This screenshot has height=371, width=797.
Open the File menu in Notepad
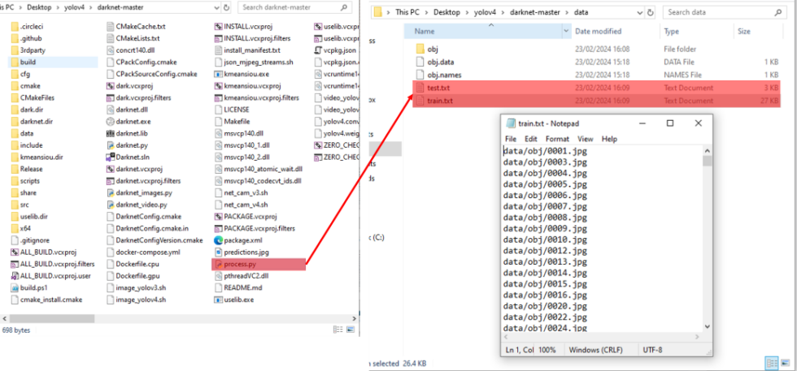click(x=511, y=139)
